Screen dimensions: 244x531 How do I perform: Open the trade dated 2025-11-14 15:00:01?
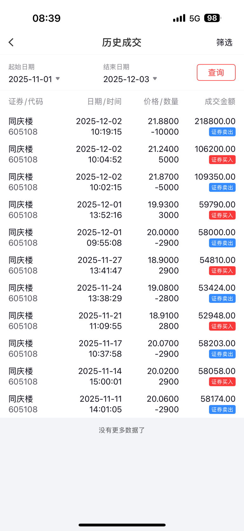tap(122, 376)
